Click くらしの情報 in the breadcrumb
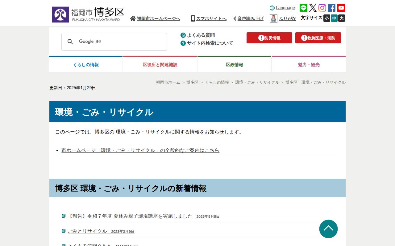The height and width of the screenshot is (246, 395). coord(217,82)
